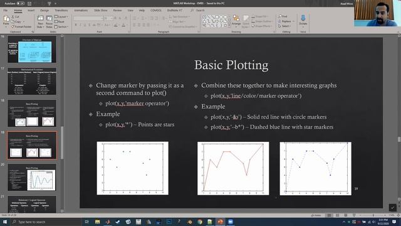Open the Shape Outline dropdown
Viewport: 401px width, 226px height.
point(262,21)
